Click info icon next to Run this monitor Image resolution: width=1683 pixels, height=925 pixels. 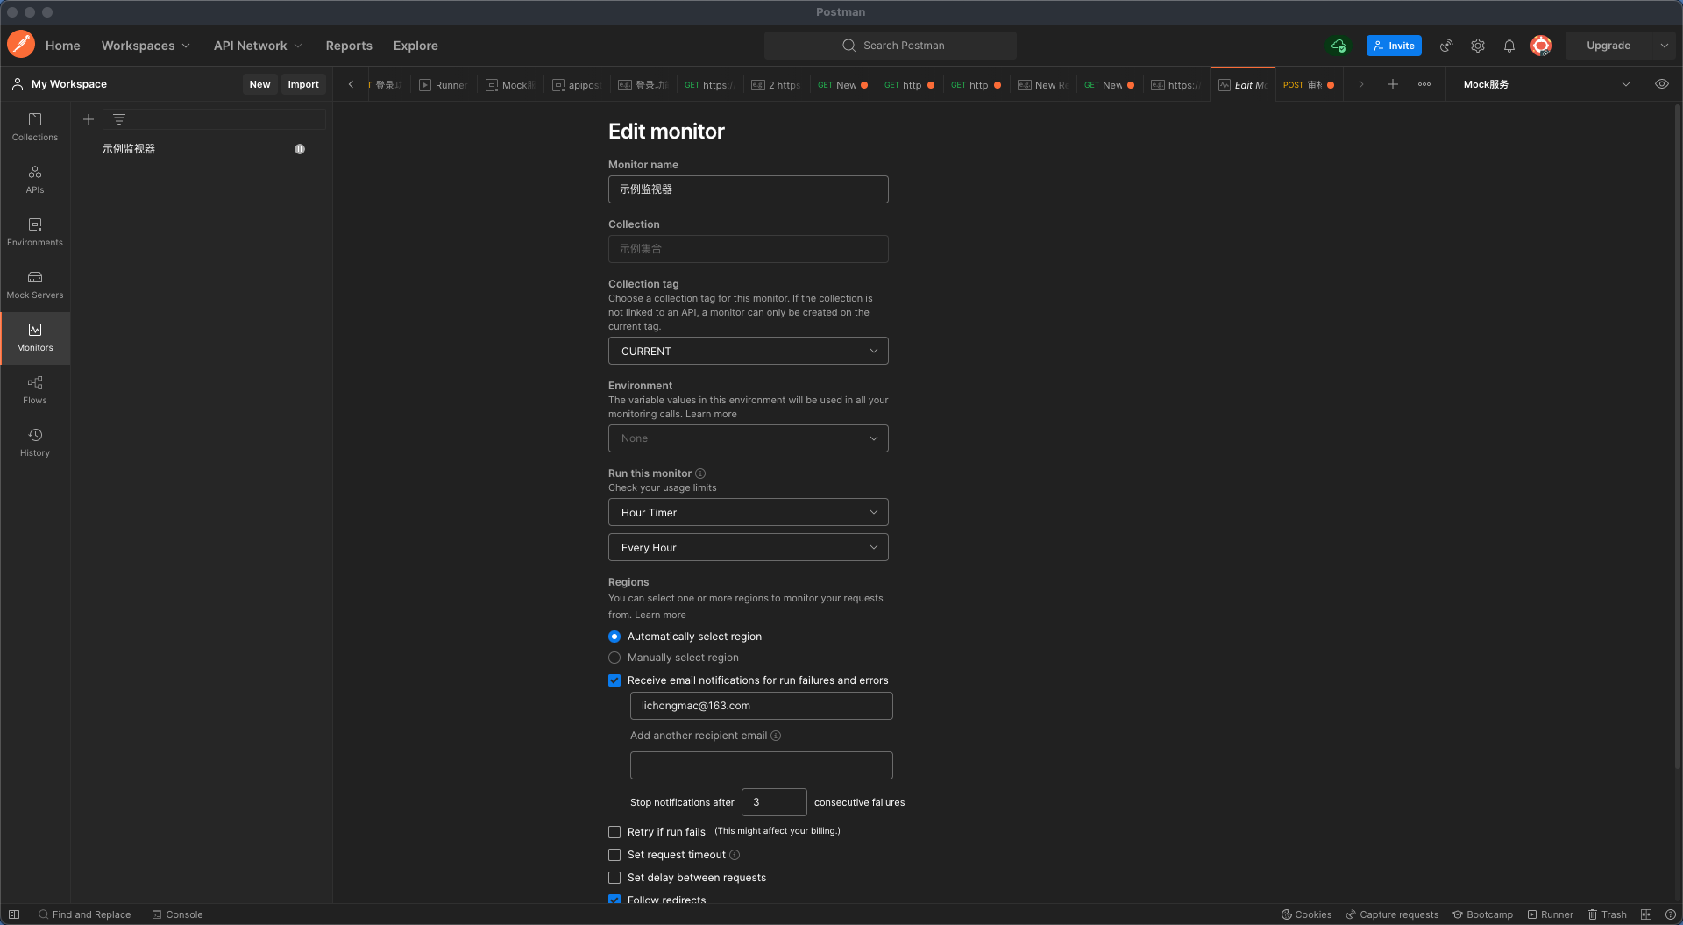(700, 473)
